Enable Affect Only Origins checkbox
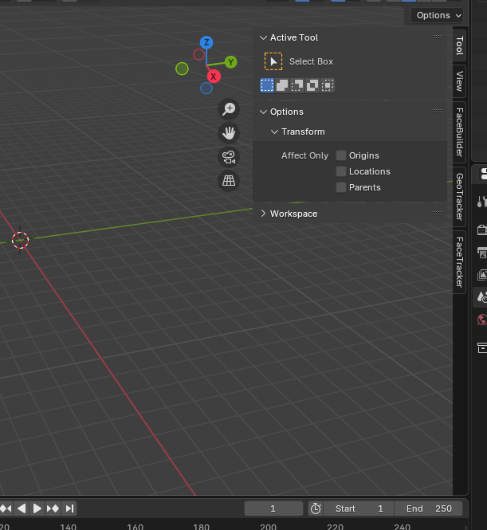This screenshot has height=530, width=487. tap(341, 155)
